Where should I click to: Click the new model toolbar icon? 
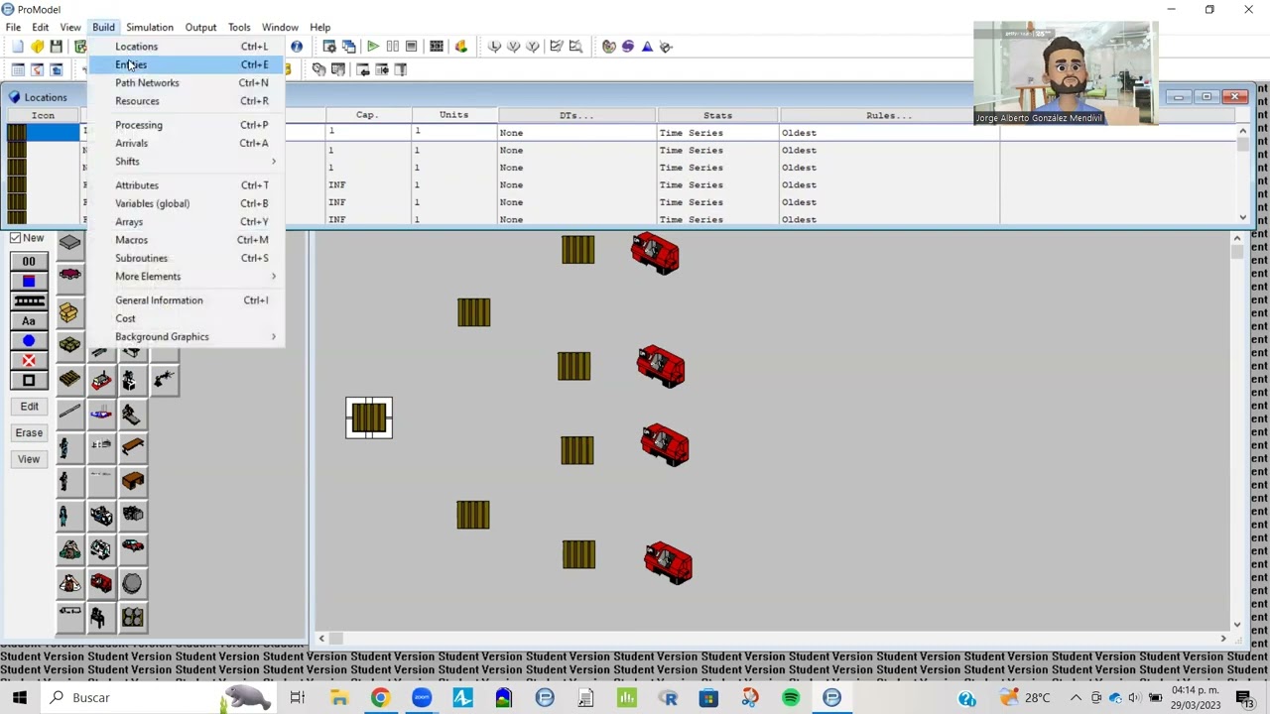[x=18, y=47]
